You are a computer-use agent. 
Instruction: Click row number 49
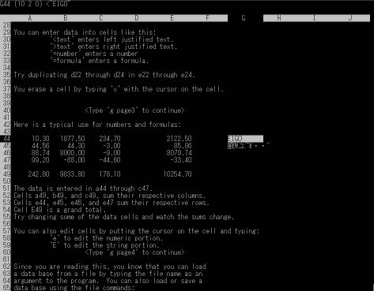6,174
